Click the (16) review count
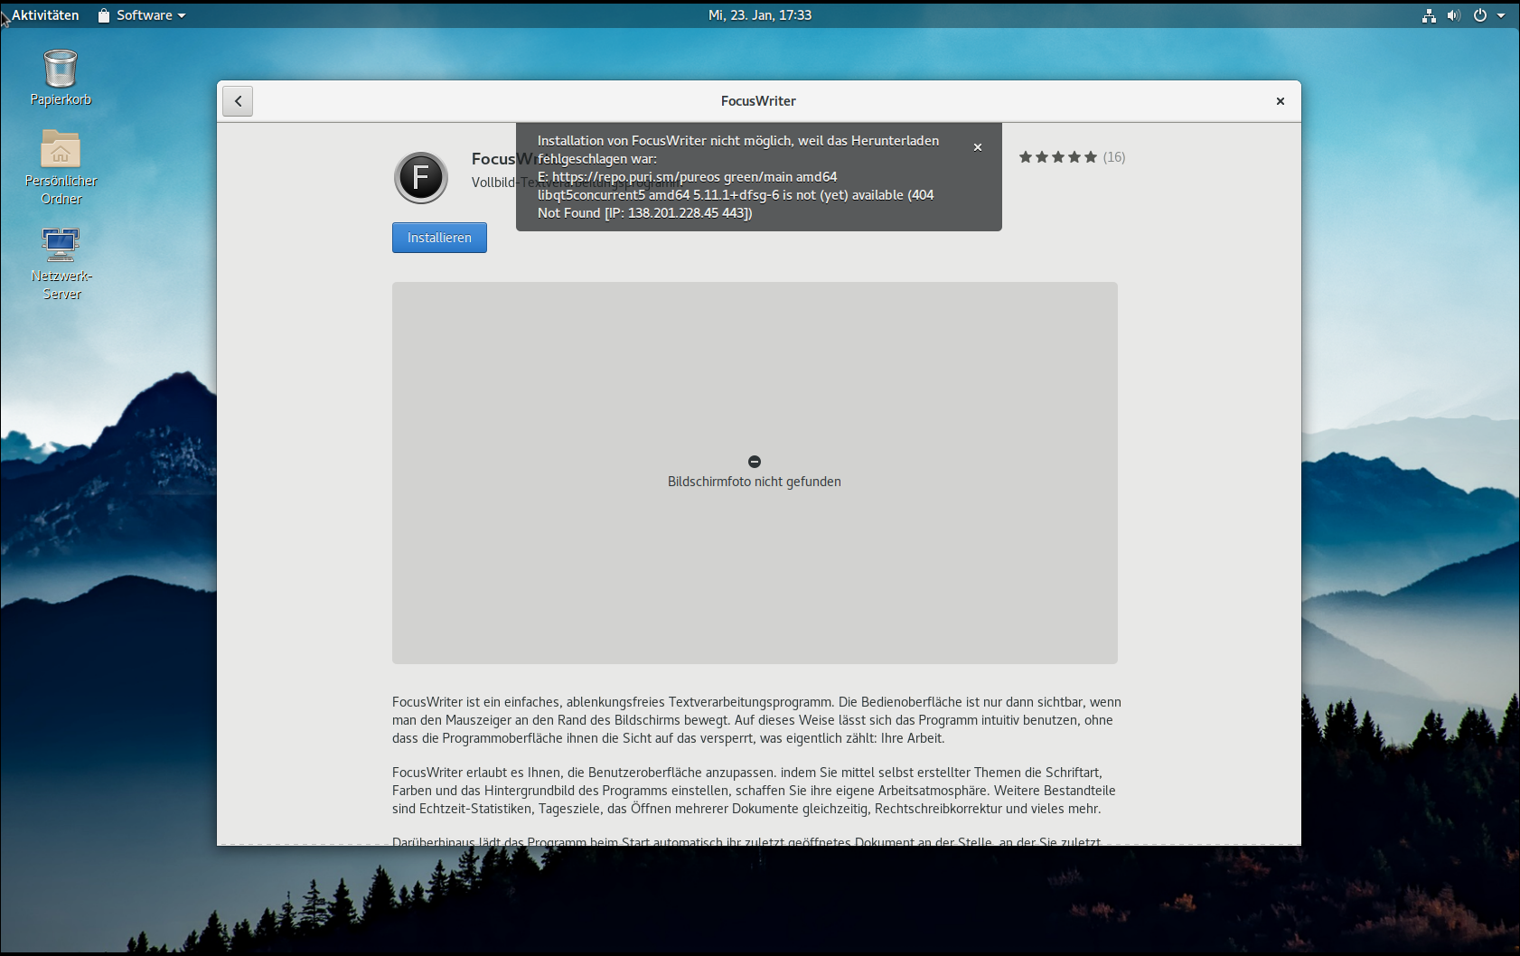 coord(1114,157)
